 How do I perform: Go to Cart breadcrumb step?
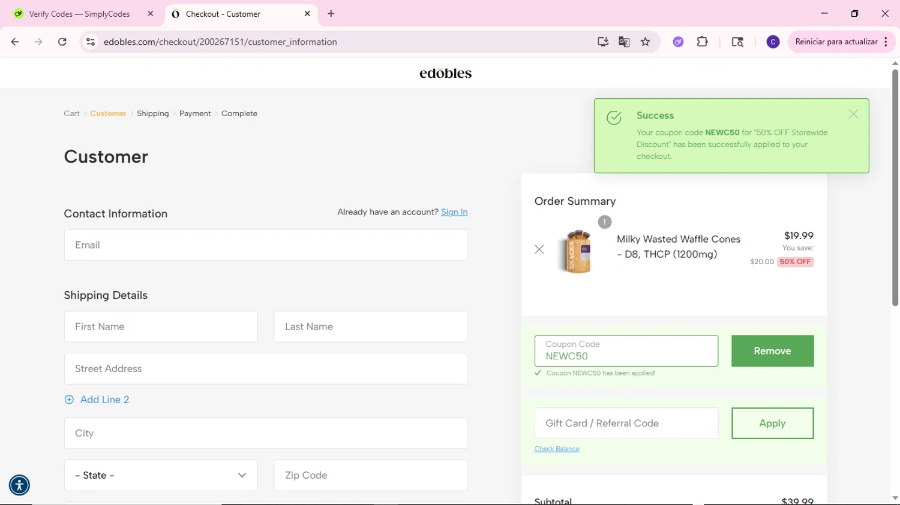[71, 113]
